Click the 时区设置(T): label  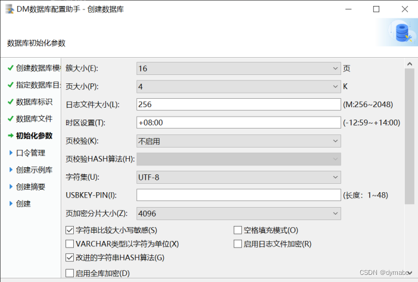point(86,123)
